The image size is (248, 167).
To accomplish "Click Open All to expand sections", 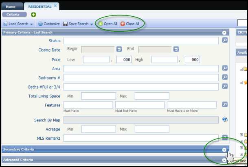I will (x=108, y=24).
